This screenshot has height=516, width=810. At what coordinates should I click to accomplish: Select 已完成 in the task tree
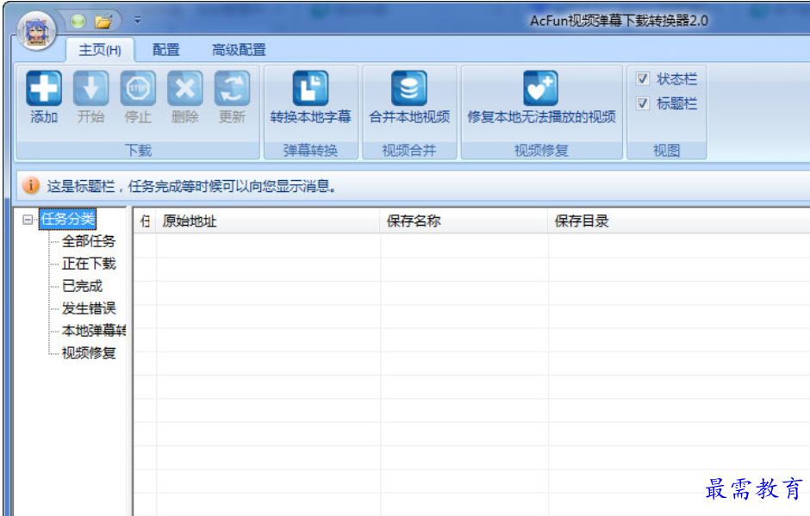(x=82, y=286)
